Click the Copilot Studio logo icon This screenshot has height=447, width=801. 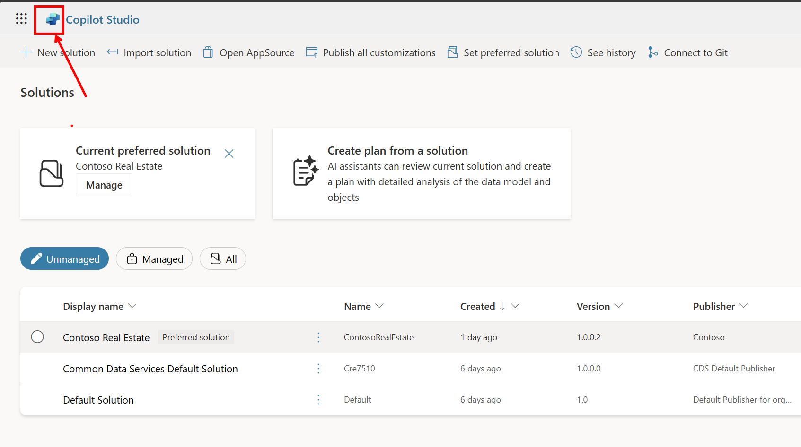point(53,19)
